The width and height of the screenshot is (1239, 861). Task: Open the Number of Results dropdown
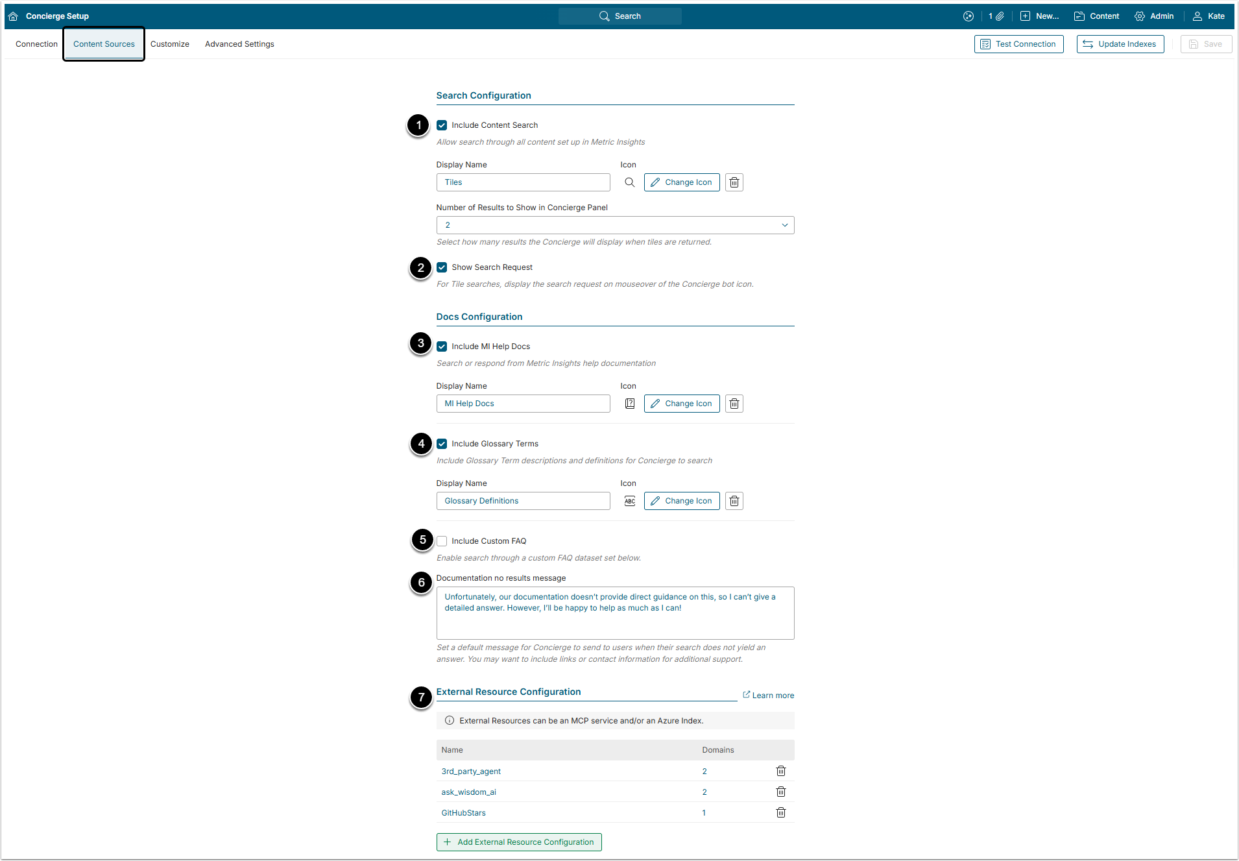click(615, 225)
